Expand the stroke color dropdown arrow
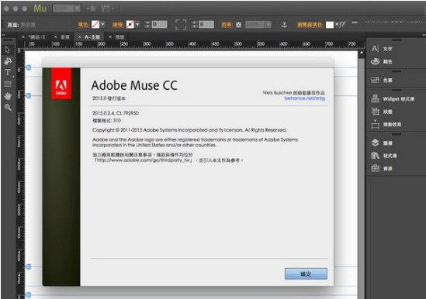 (x=137, y=25)
